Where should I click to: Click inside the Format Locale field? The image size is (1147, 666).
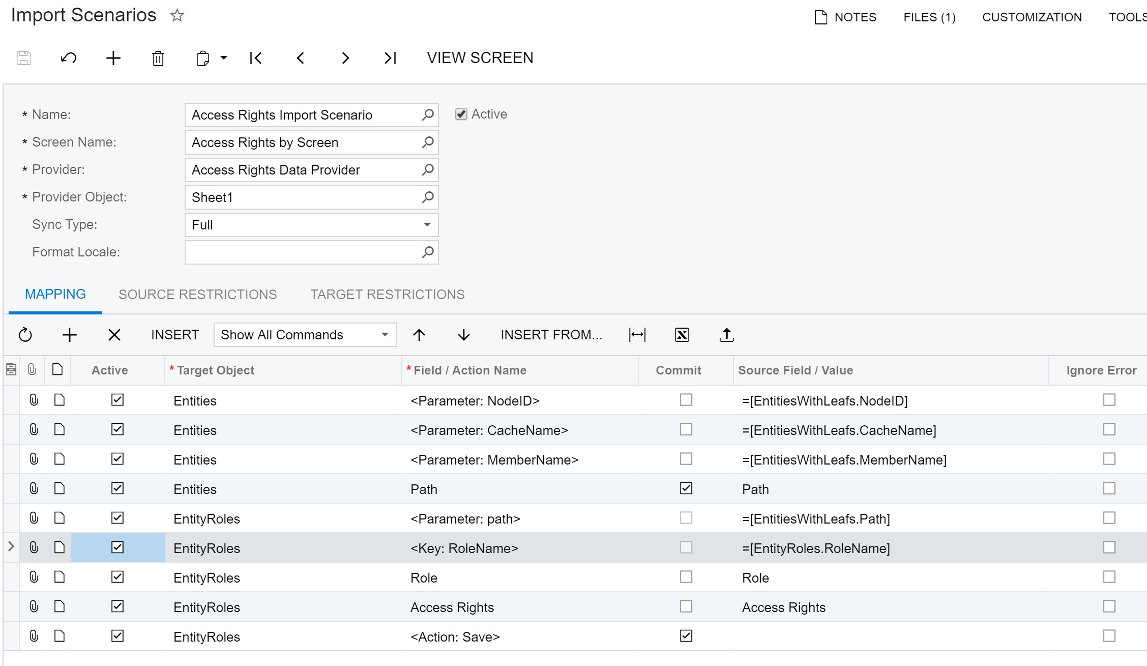tap(305, 252)
